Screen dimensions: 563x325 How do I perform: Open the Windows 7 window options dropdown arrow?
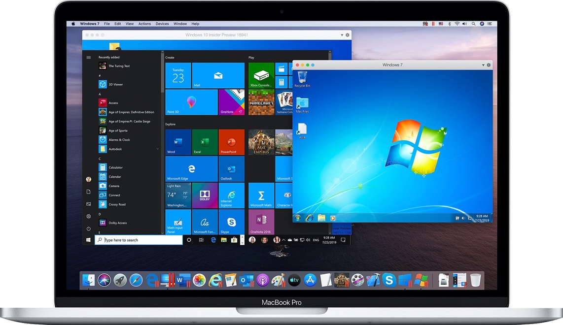(x=483, y=65)
